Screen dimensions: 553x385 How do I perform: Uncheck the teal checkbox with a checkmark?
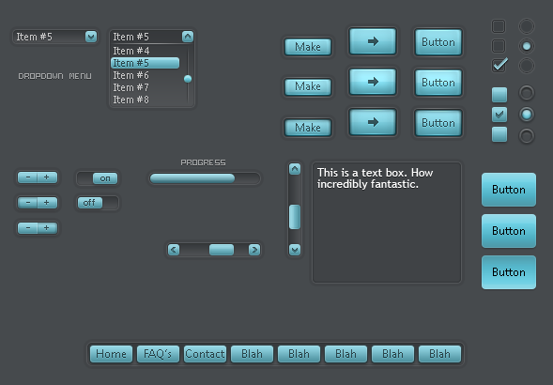coord(499,115)
